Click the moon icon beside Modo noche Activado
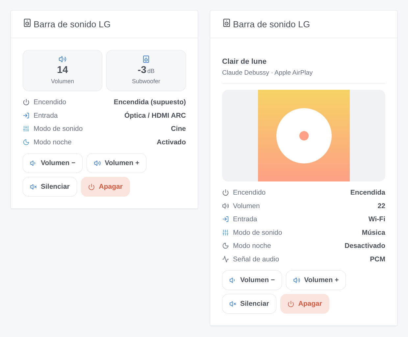408x337 pixels. [x=26, y=142]
